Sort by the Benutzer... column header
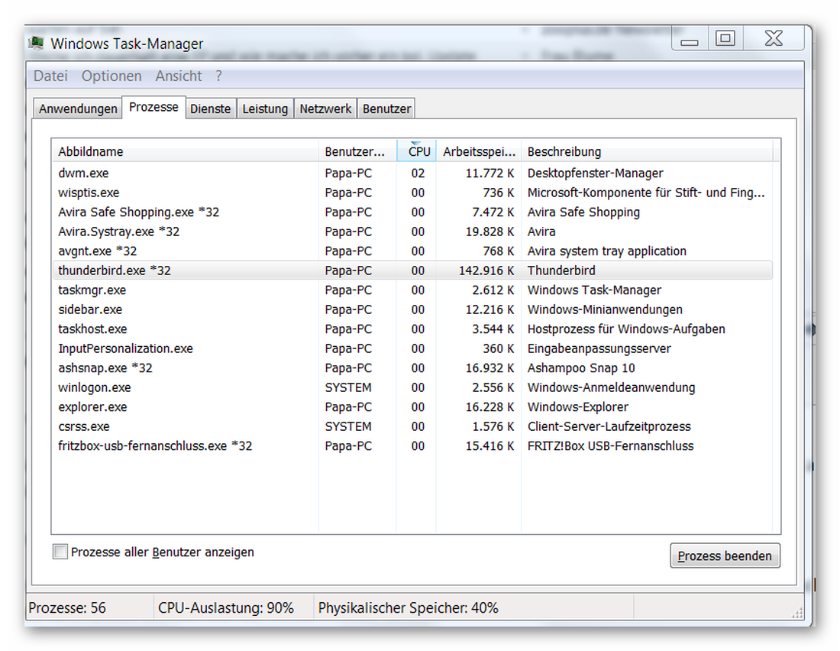This screenshot has height=651, width=840. 357,151
